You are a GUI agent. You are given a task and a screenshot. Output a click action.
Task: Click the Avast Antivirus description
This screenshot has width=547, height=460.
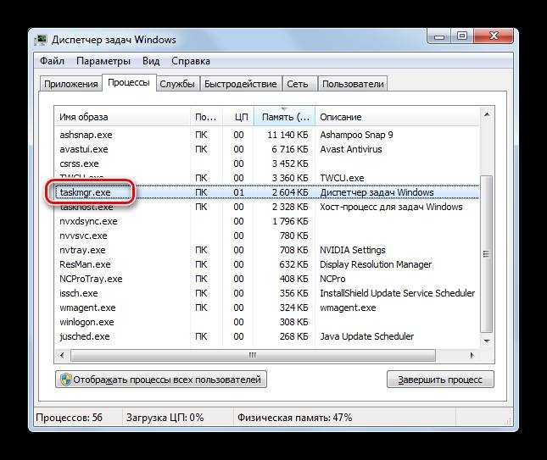point(351,149)
